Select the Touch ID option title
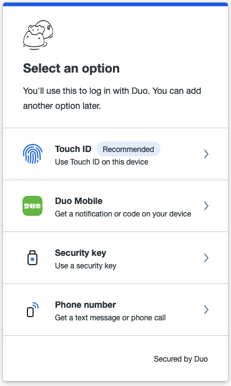 (x=73, y=149)
